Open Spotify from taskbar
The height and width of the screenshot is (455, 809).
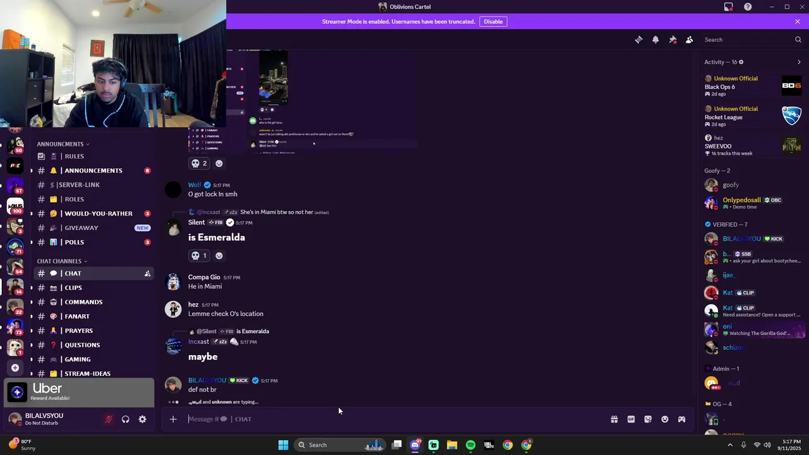pos(470,445)
